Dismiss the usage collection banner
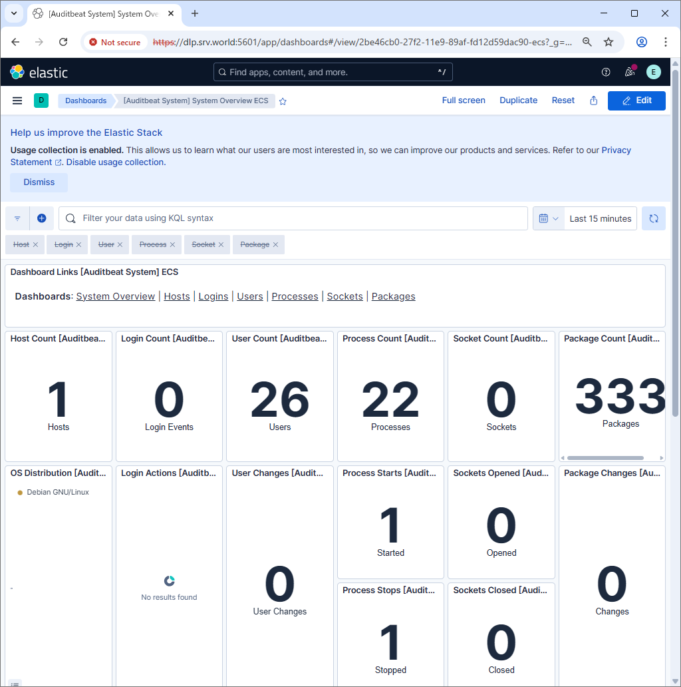 click(x=38, y=182)
